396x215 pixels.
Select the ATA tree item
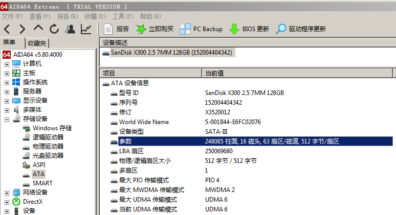click(38, 174)
